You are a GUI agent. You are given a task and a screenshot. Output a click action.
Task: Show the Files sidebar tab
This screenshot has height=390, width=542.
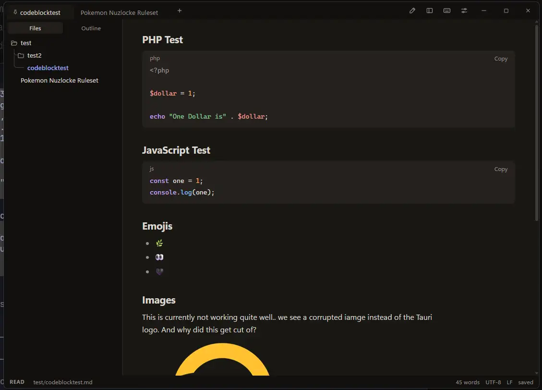point(35,28)
